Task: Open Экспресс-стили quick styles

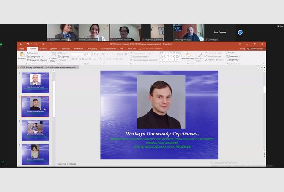Action: click(199, 56)
